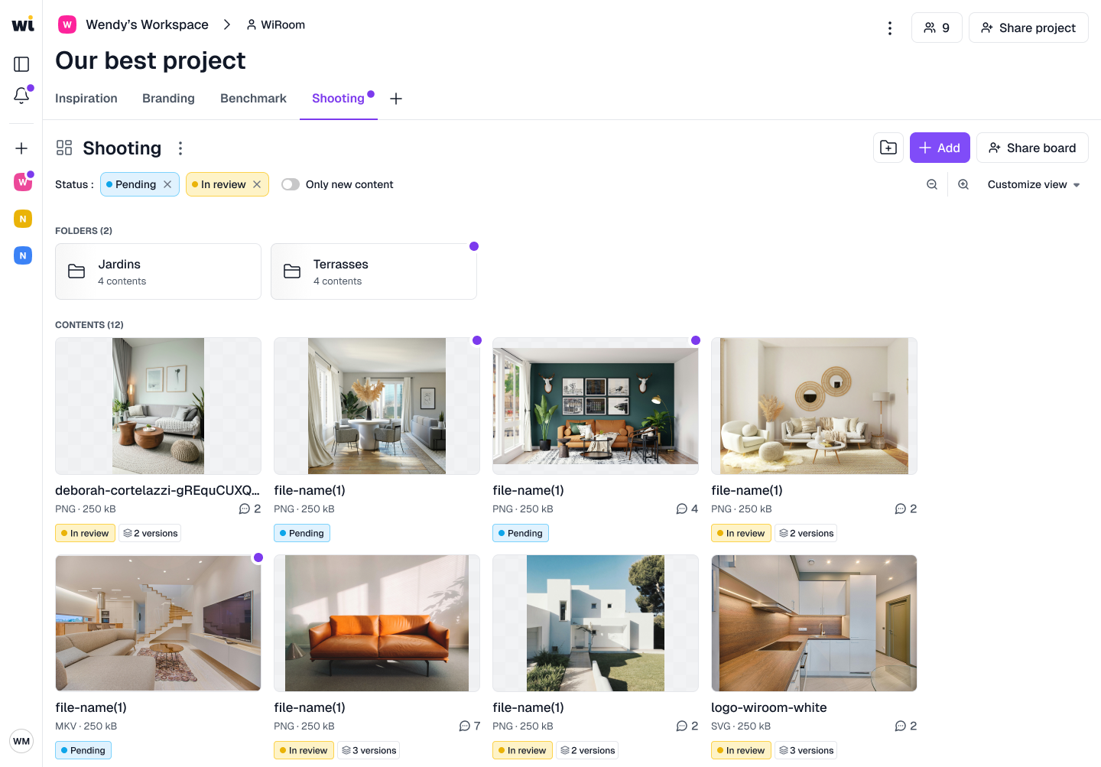Image resolution: width=1101 pixels, height=767 pixels.
Task: Open the Terrasses folder
Action: (x=374, y=271)
